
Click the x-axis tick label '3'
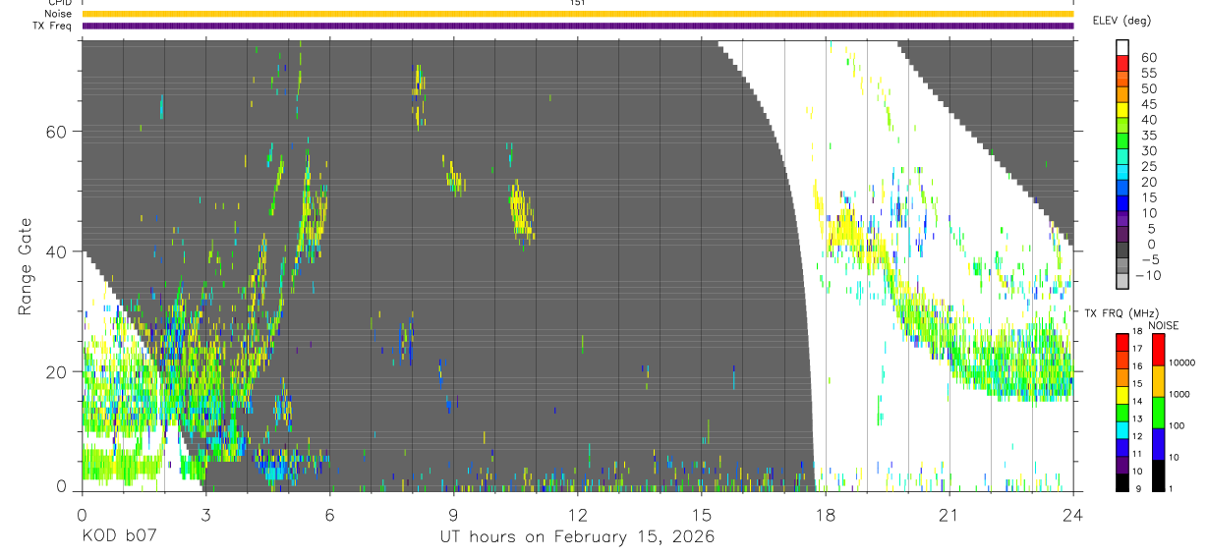(x=204, y=515)
